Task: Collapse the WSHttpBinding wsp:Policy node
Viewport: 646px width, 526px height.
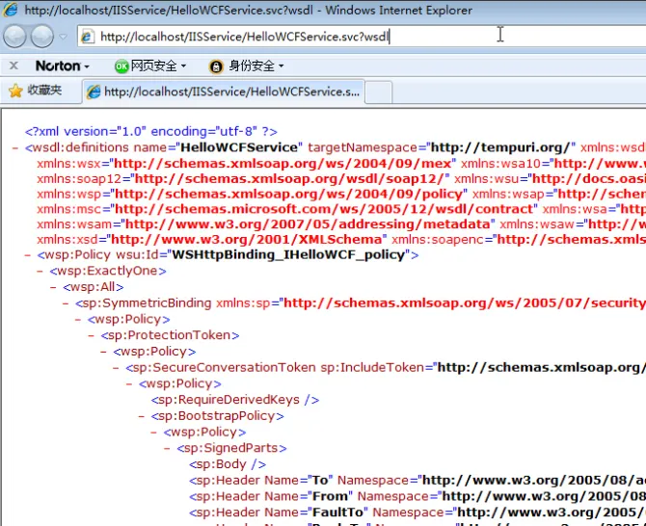Action: click(x=27, y=255)
